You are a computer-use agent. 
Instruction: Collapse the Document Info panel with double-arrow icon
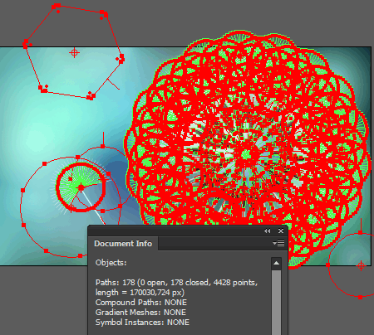click(267, 231)
